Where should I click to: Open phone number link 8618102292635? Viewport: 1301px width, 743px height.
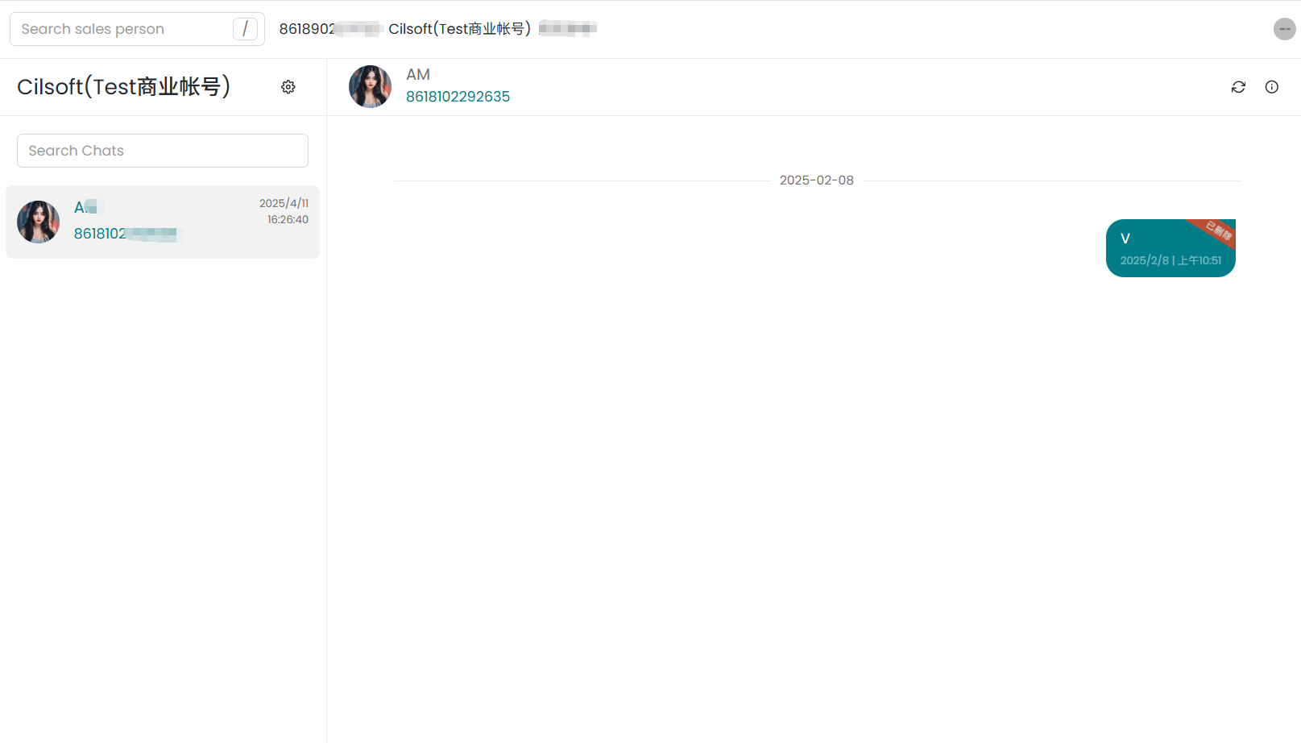pyautogui.click(x=458, y=97)
